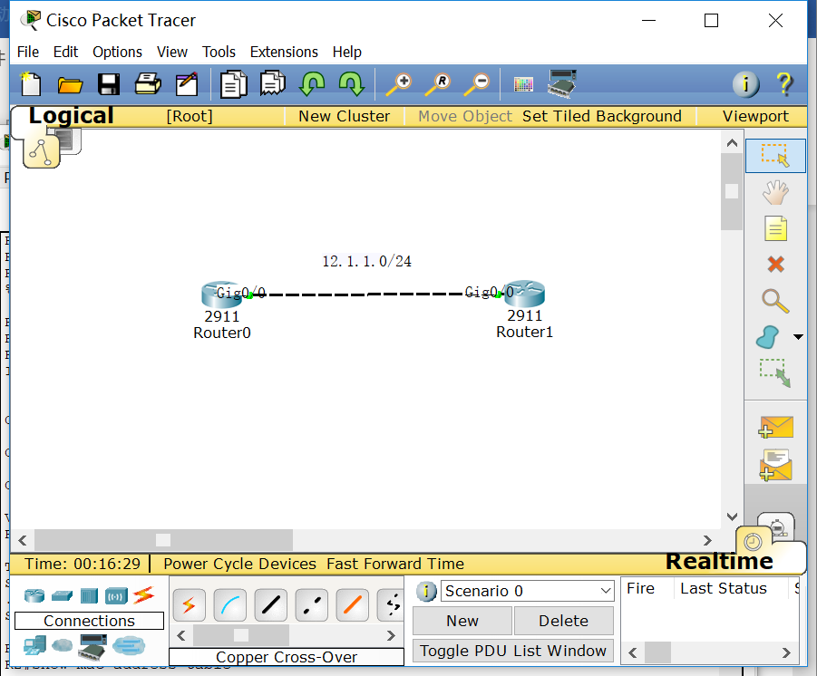Pick the Console cable connection
Image resolution: width=817 pixels, height=676 pixels.
(x=229, y=605)
